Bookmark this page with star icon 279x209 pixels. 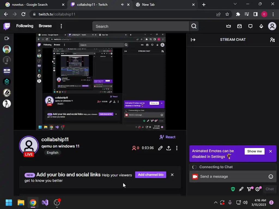click(x=227, y=14)
